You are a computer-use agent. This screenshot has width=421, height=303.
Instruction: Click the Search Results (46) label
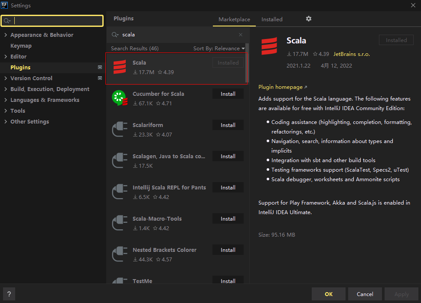(x=135, y=48)
